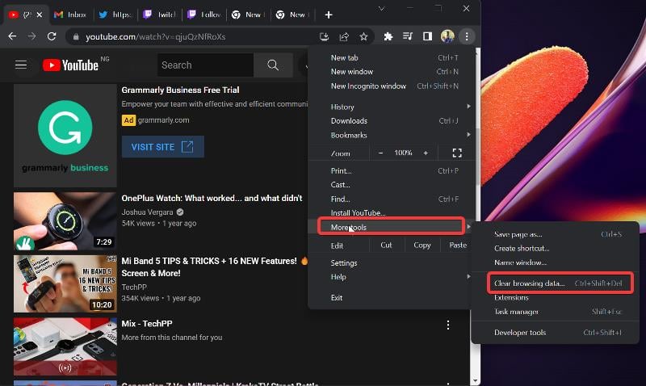Open YouTube hamburger guide menu
Image resolution: width=646 pixels, height=386 pixels.
tap(21, 65)
